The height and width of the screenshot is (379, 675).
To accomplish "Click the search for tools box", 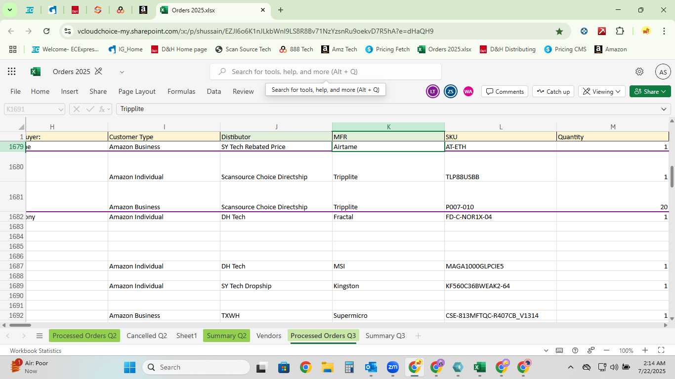I will click(x=325, y=72).
